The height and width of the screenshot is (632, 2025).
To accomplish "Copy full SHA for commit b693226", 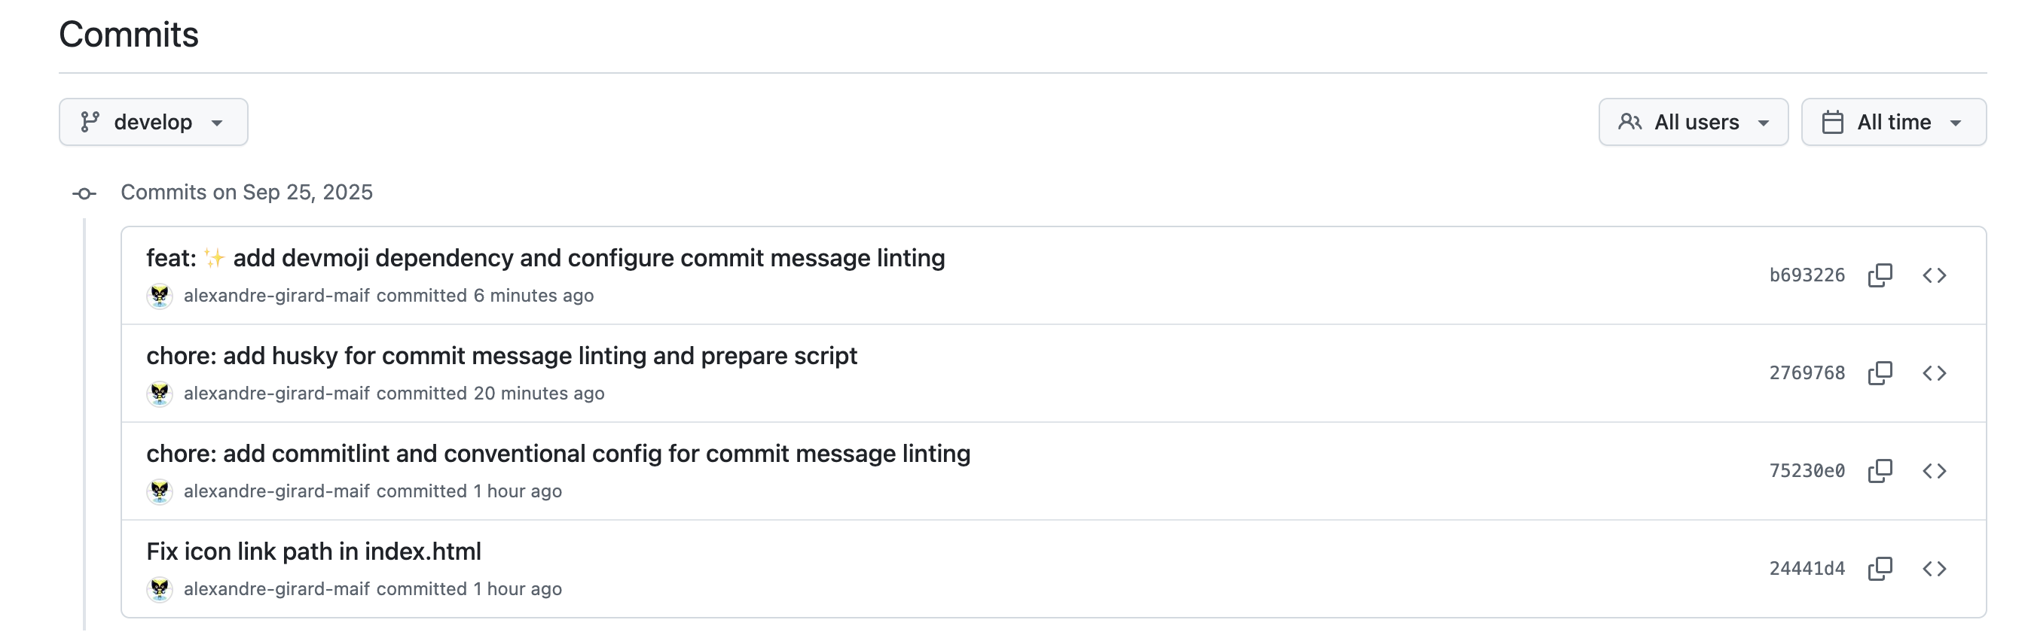I will [x=1880, y=275].
